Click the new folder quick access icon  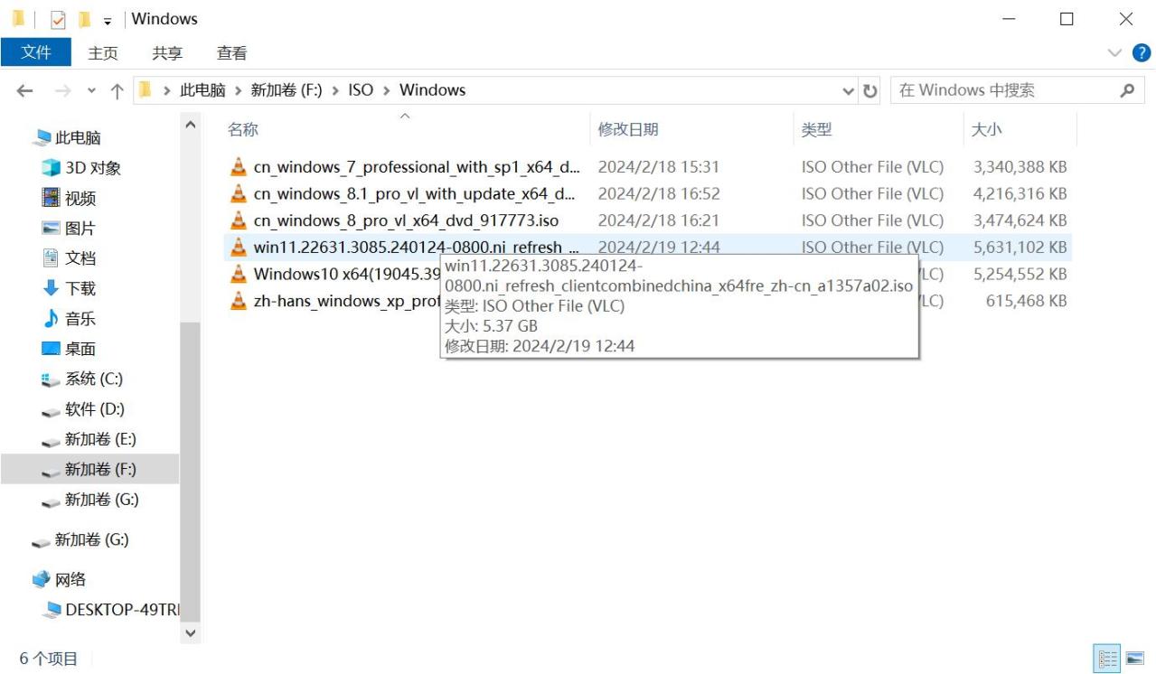click(84, 19)
